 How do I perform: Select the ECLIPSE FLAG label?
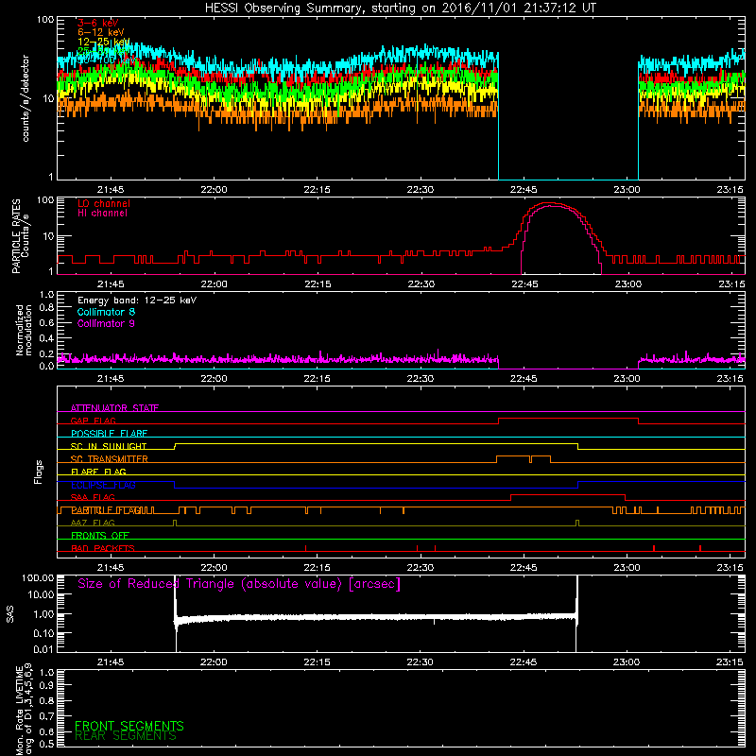click(103, 485)
